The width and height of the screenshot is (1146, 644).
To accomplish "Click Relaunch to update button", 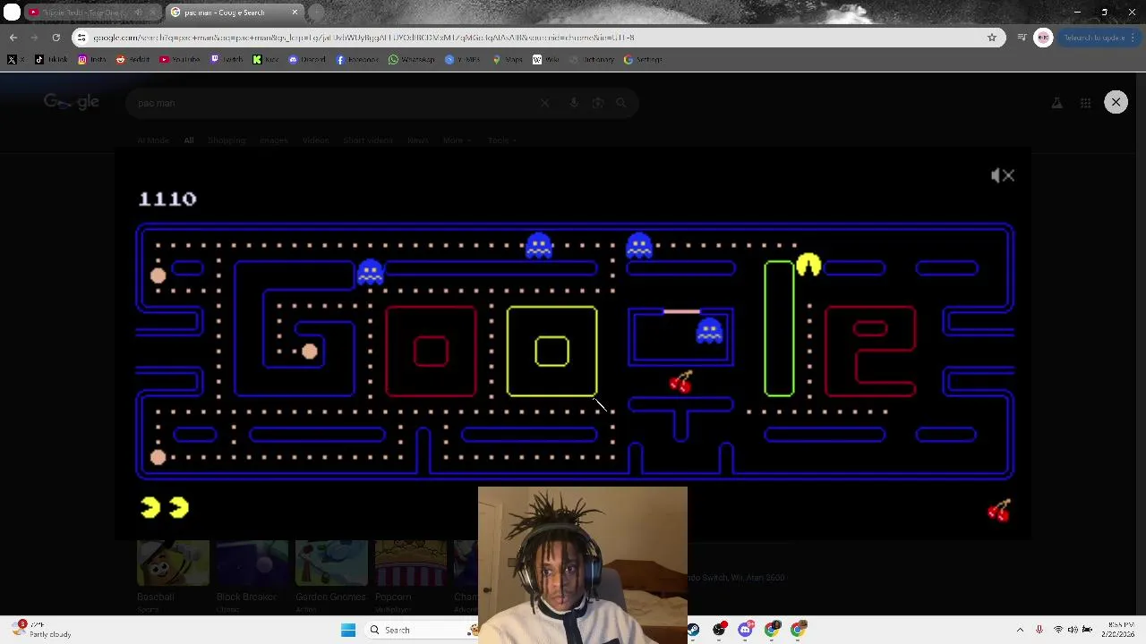I will 1097,38.
